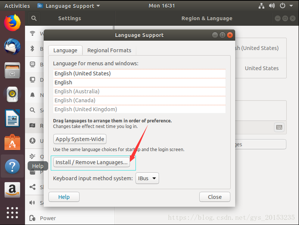The image size is (299, 225).
Task: Select English (United Kingdom) language row
Action: tap(139, 109)
